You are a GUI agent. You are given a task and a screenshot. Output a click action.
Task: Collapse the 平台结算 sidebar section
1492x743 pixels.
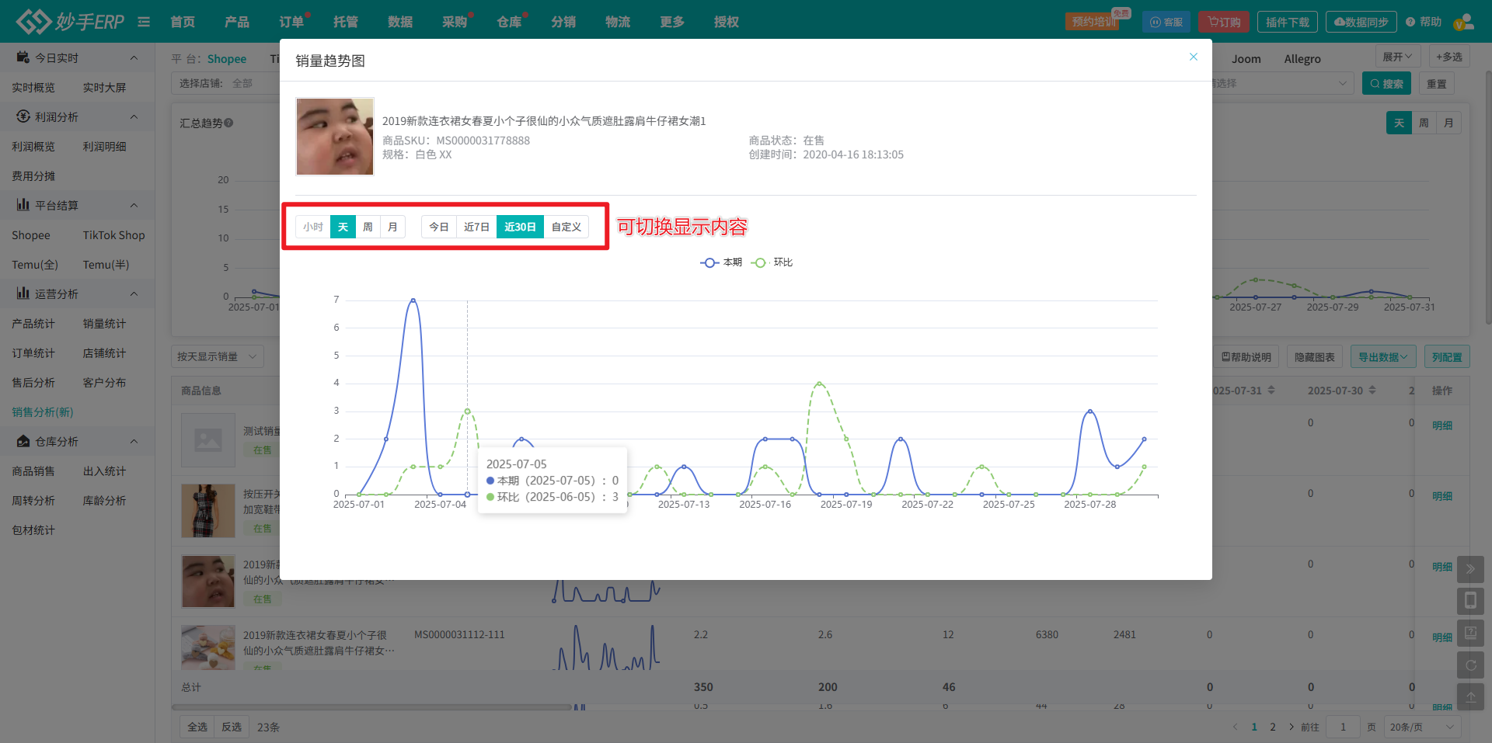click(x=134, y=205)
